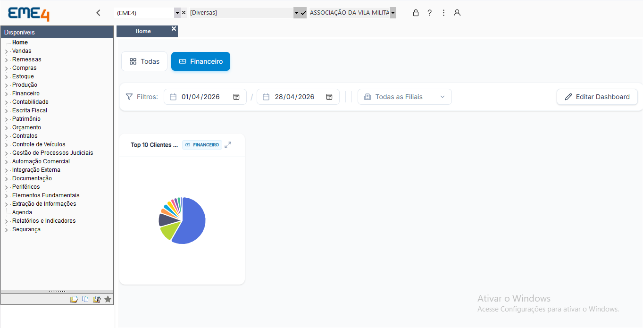Switch to the Home tab

(x=143, y=31)
